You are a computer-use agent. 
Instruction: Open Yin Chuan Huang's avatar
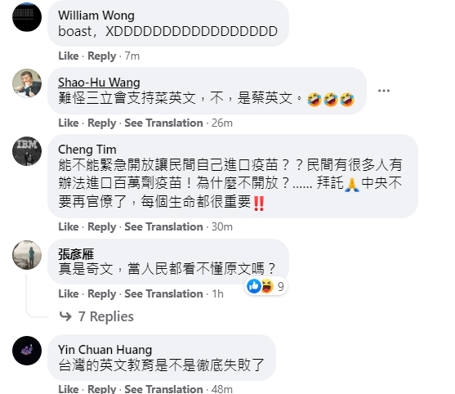tap(27, 351)
